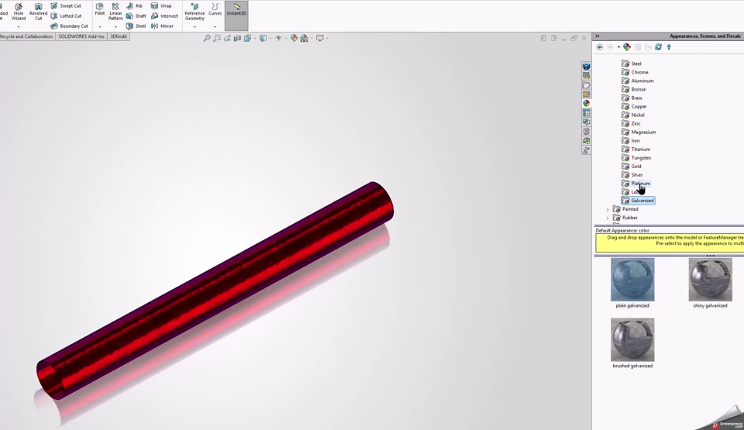Viewport: 744px width, 430px height.
Task: Open the Curves tool
Action: [x=215, y=9]
